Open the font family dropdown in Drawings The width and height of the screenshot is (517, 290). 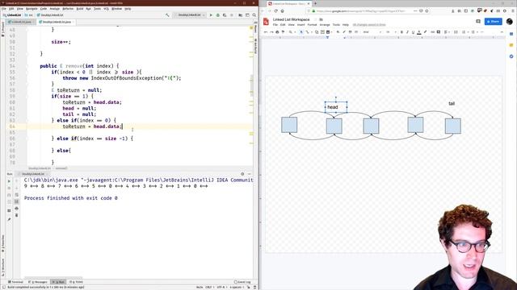pyautogui.click(x=372, y=32)
